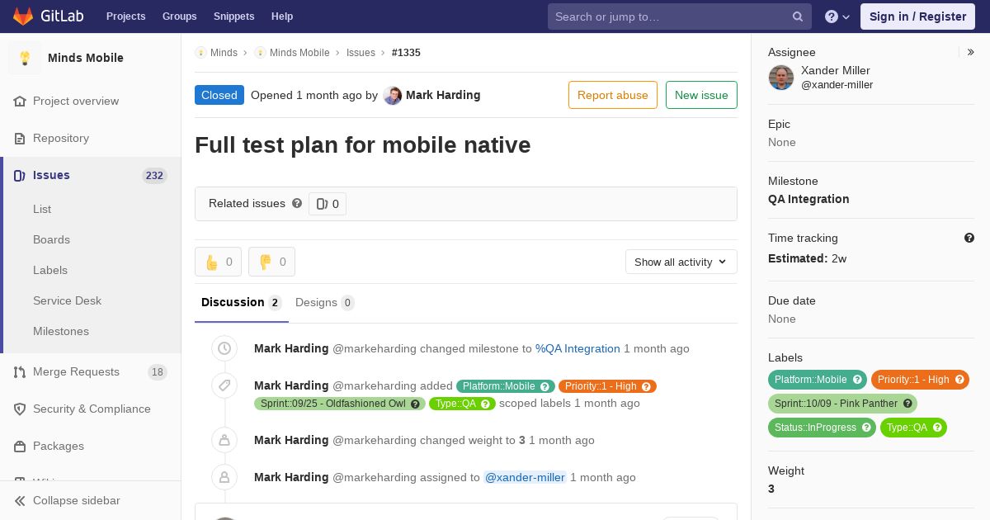
Task: Open the Show all activity dropdown
Action: click(681, 262)
